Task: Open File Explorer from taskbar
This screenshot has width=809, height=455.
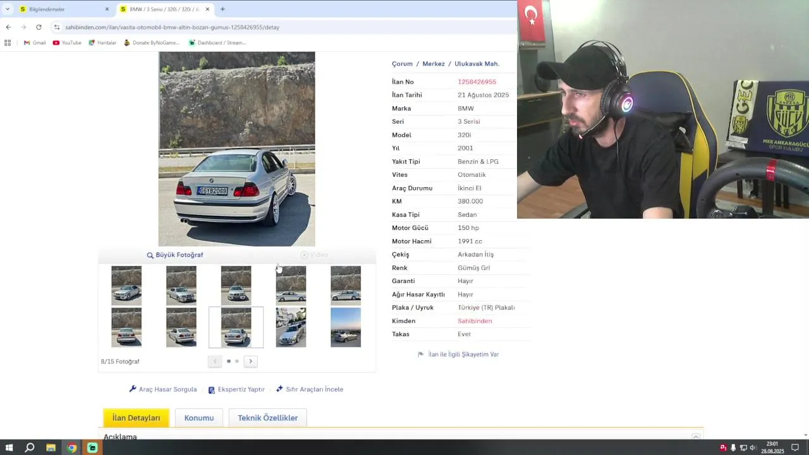Action: [x=51, y=448]
